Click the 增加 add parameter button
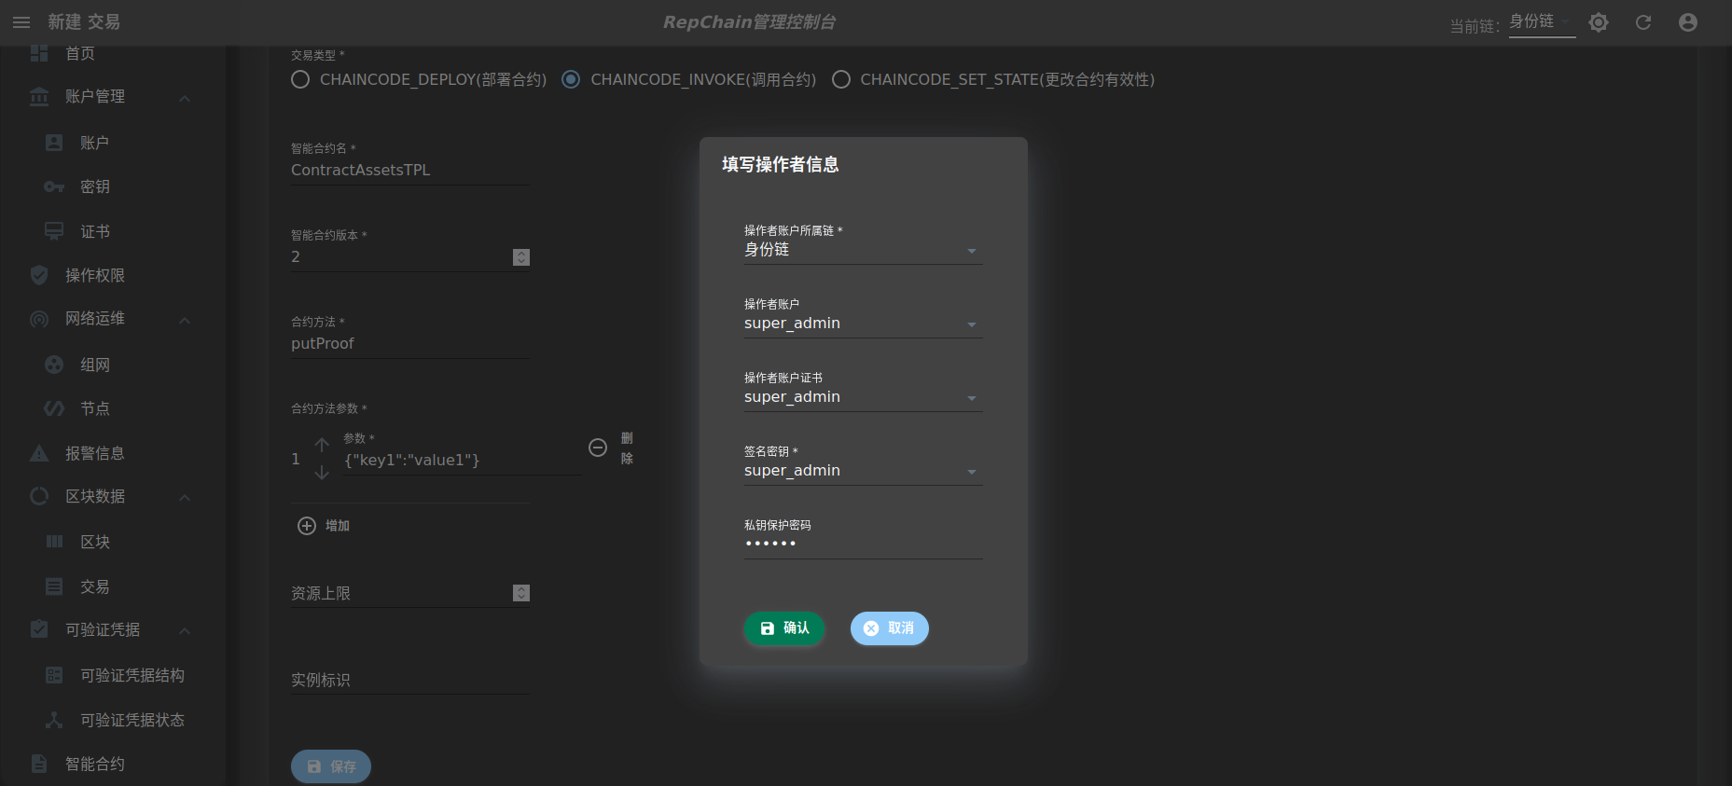The image size is (1732, 786). tap(324, 526)
